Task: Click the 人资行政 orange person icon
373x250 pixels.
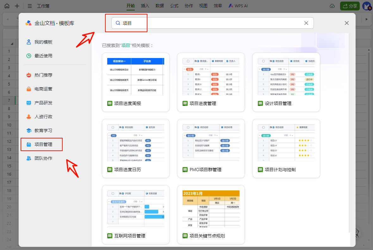Action: pos(29,117)
